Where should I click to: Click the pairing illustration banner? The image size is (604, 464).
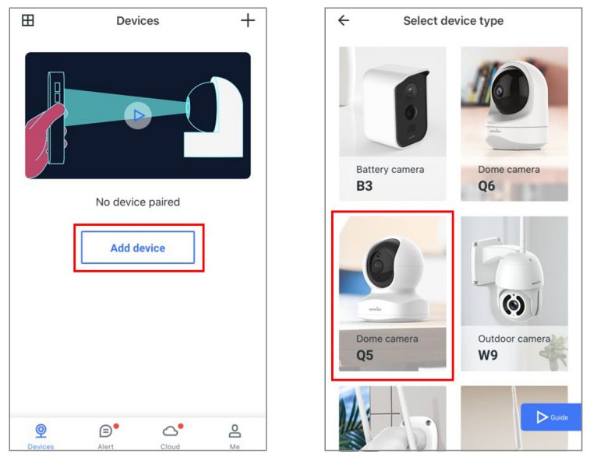tap(138, 115)
